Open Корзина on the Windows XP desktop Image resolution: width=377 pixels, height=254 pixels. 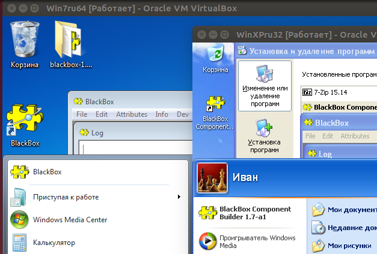pyautogui.click(x=215, y=58)
